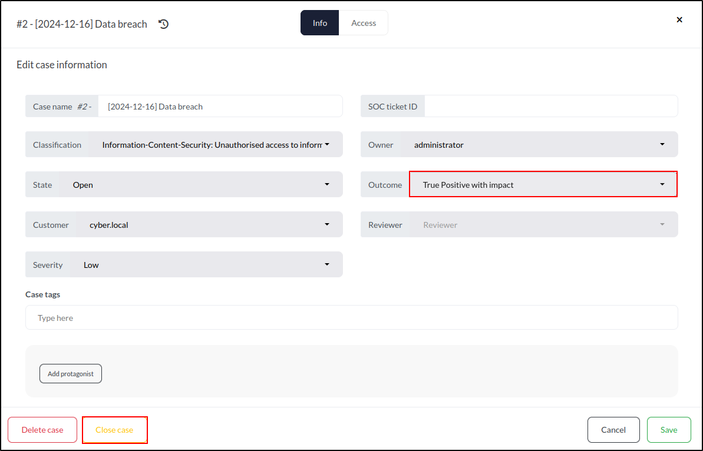Open the Reviewer dropdown
Screen dimensions: 703x451
pos(543,224)
